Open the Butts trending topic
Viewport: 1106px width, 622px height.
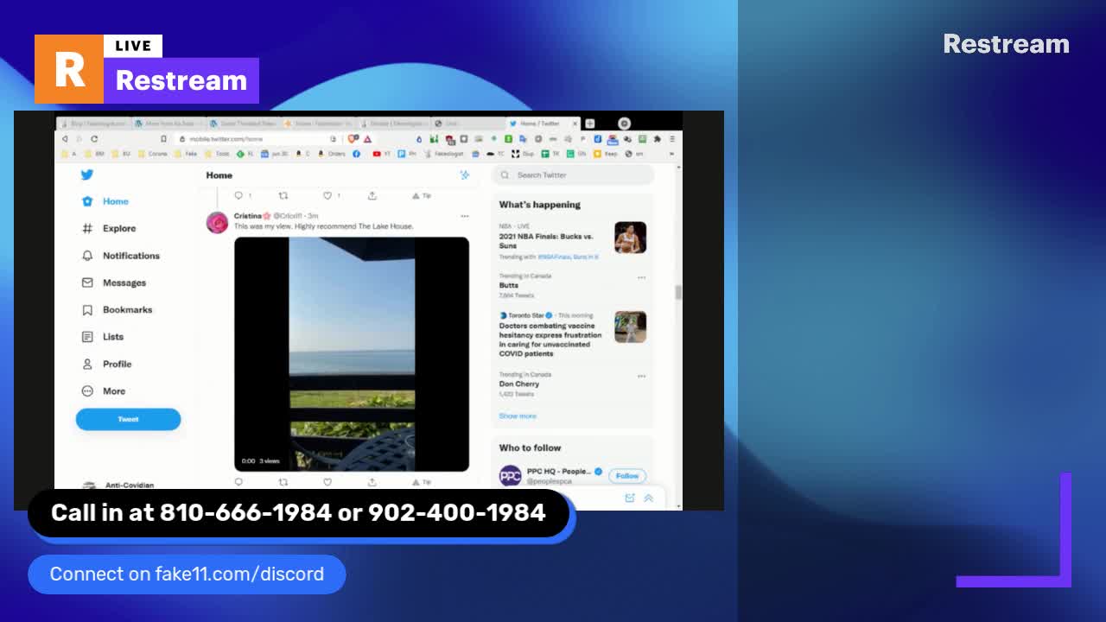point(509,285)
